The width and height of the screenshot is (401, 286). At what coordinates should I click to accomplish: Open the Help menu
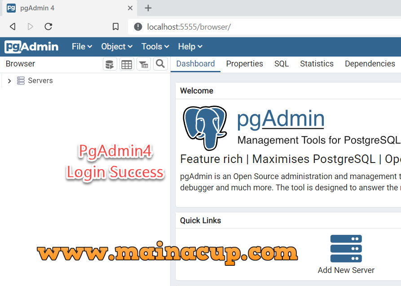[x=190, y=47]
